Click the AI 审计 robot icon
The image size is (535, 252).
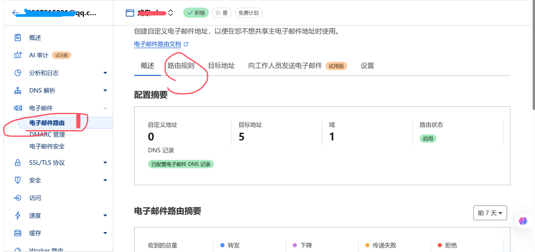pos(18,55)
